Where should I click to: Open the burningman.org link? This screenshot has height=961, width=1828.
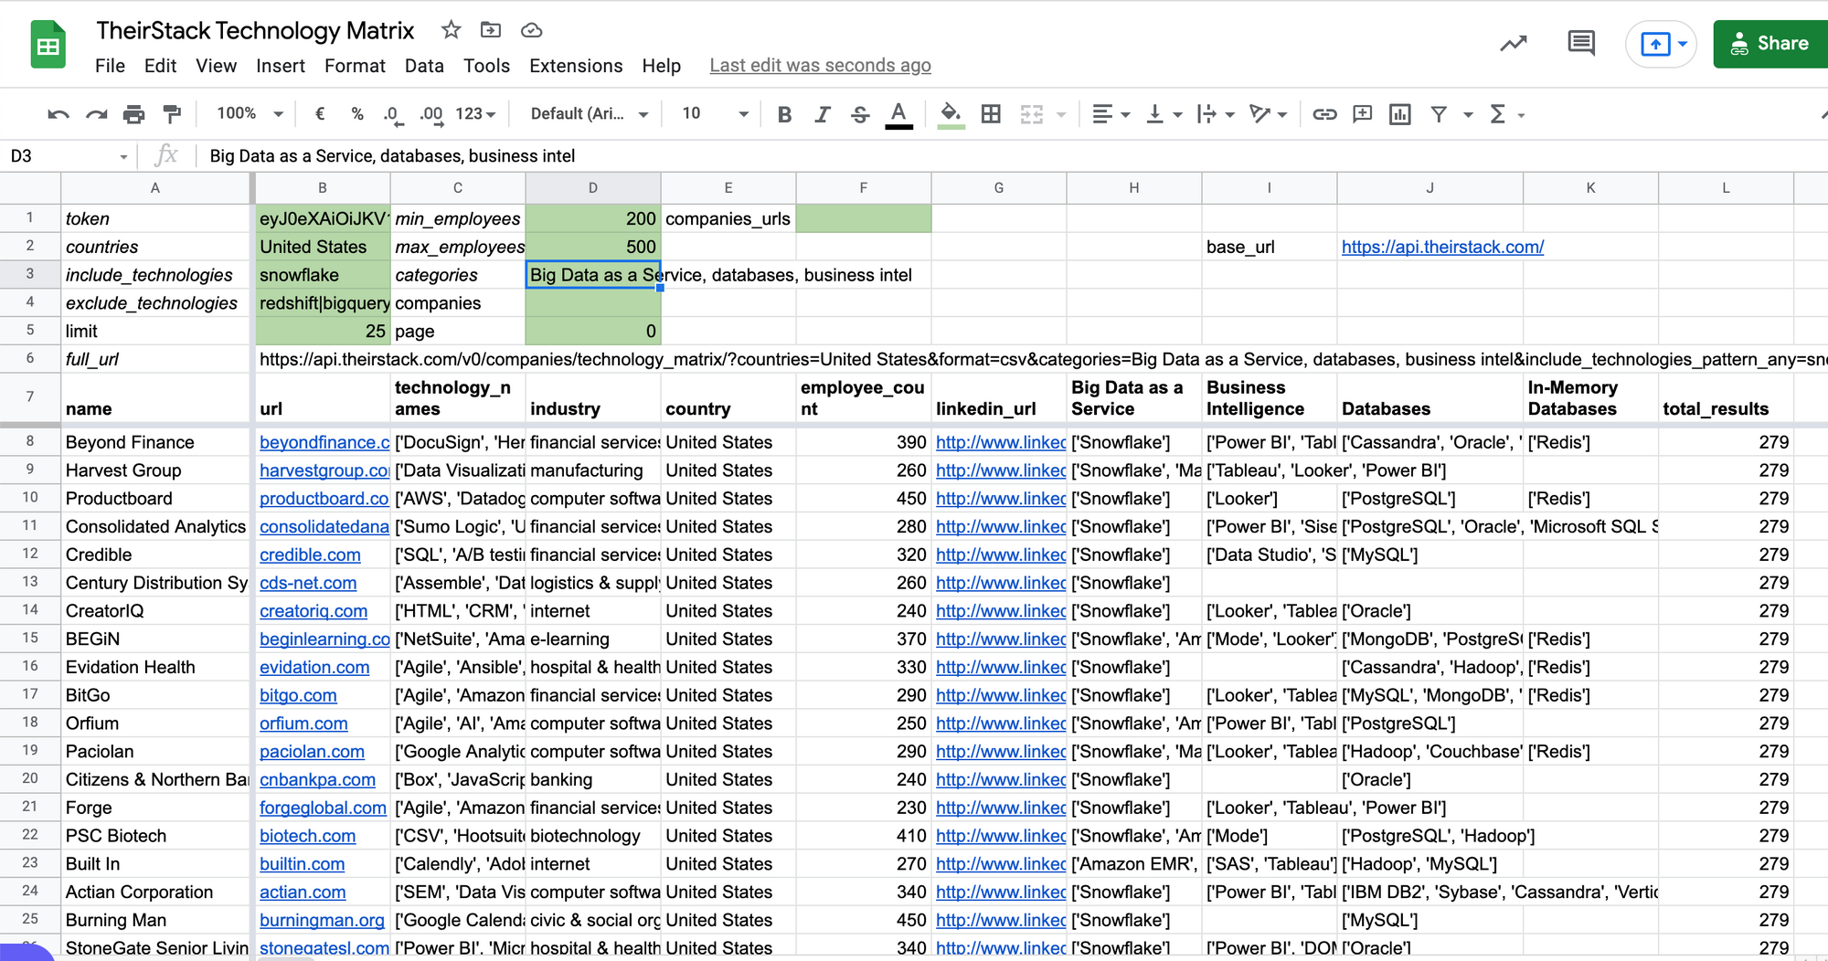coord(322,920)
